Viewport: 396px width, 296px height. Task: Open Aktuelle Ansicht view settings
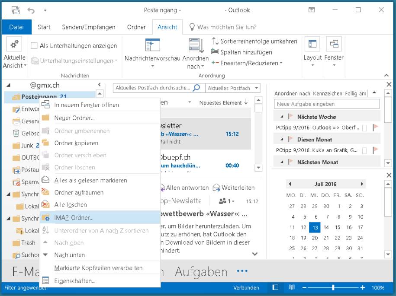pyautogui.click(x=14, y=53)
